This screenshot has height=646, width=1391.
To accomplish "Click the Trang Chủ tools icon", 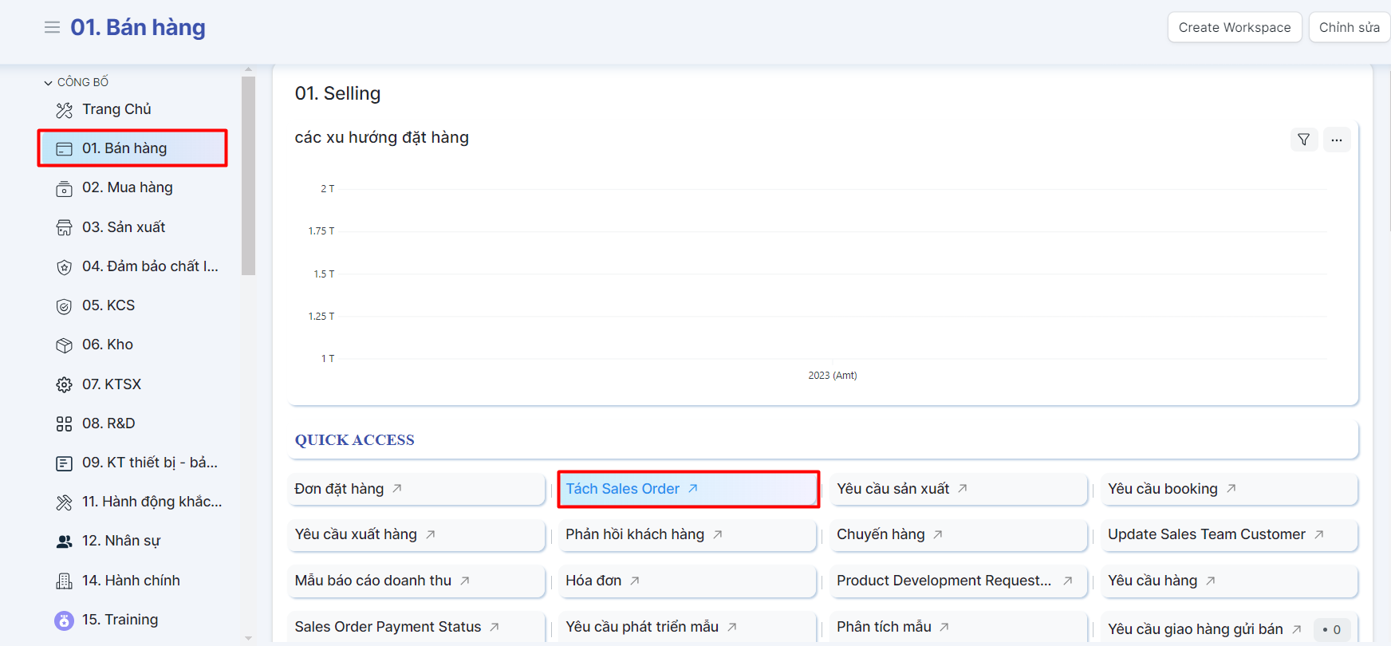I will (64, 110).
